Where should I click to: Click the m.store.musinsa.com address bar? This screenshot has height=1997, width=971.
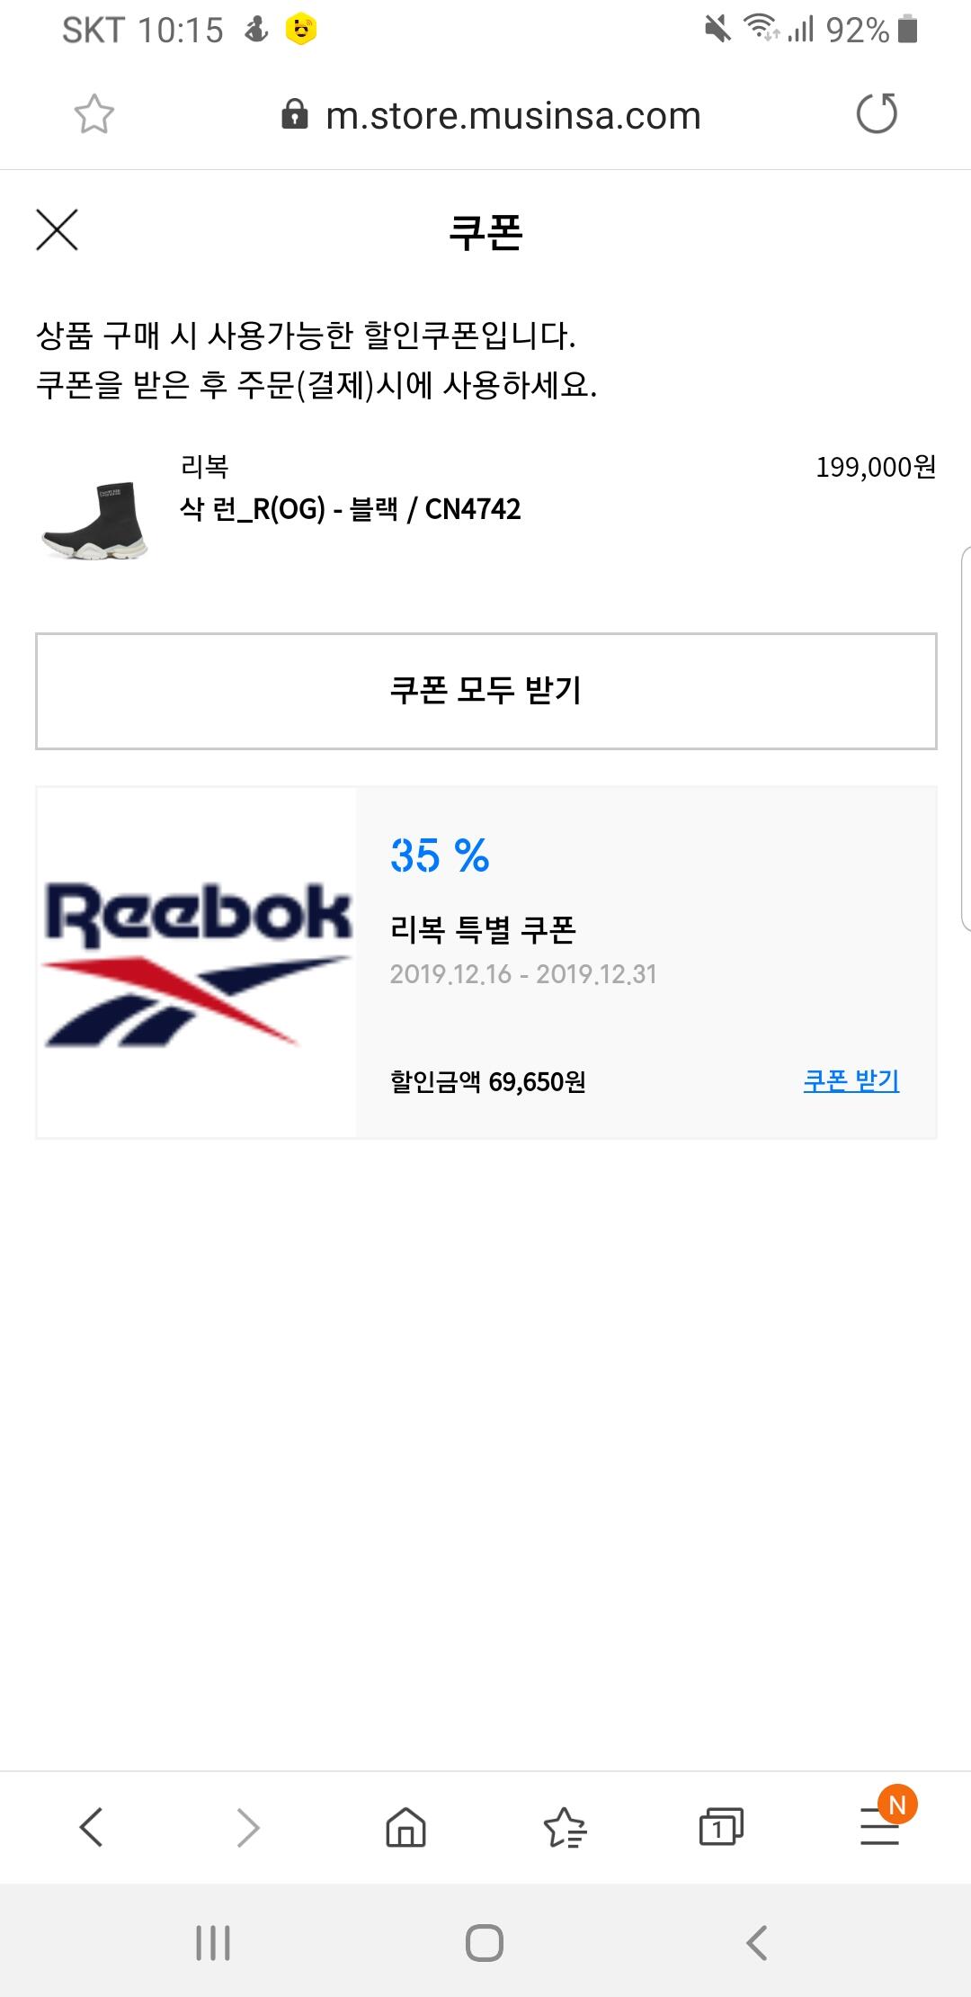tap(512, 116)
